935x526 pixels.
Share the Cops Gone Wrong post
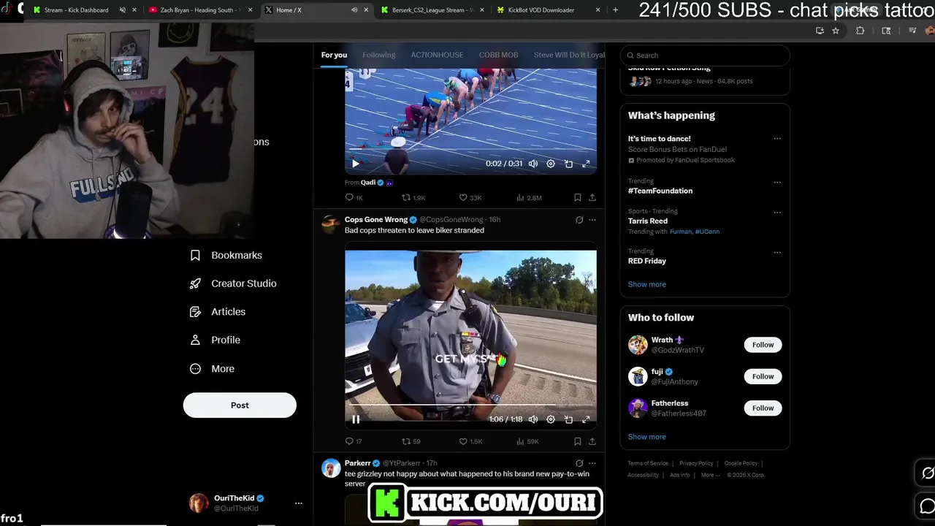(x=592, y=441)
